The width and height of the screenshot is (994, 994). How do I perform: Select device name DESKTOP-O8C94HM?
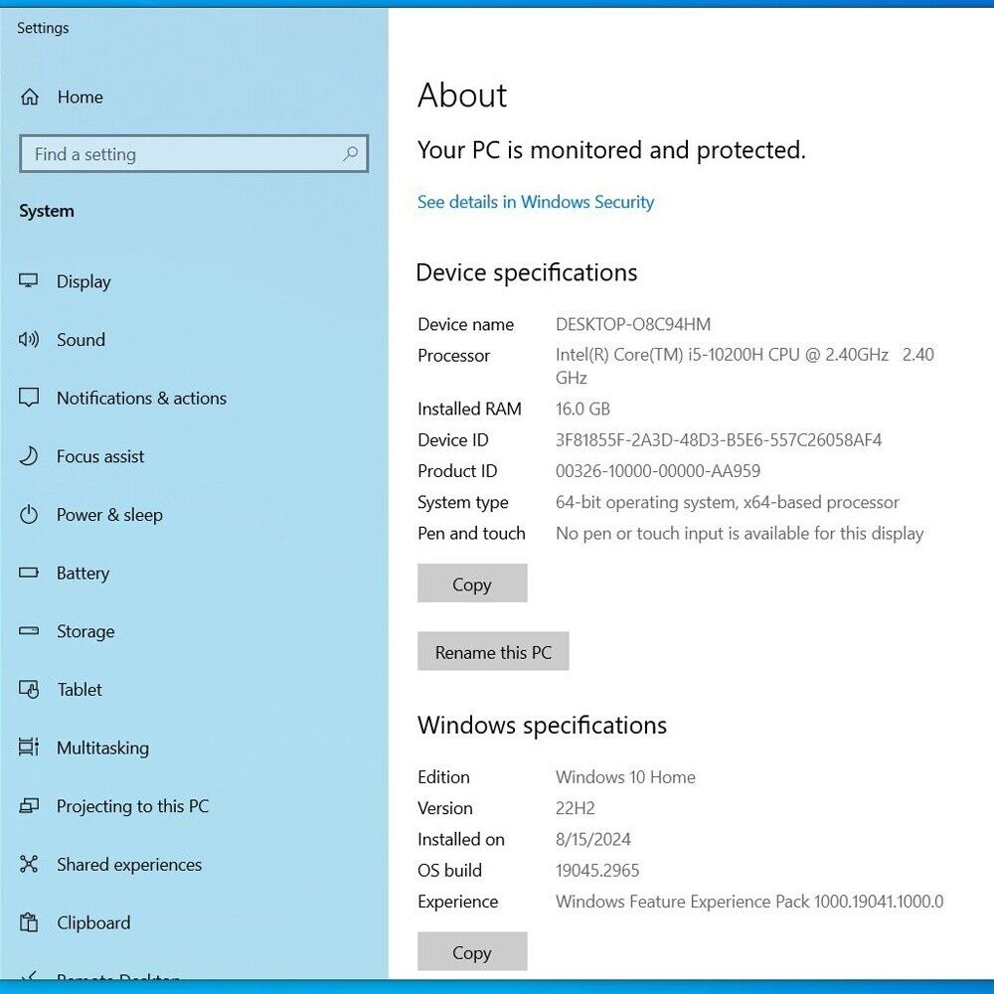point(633,325)
